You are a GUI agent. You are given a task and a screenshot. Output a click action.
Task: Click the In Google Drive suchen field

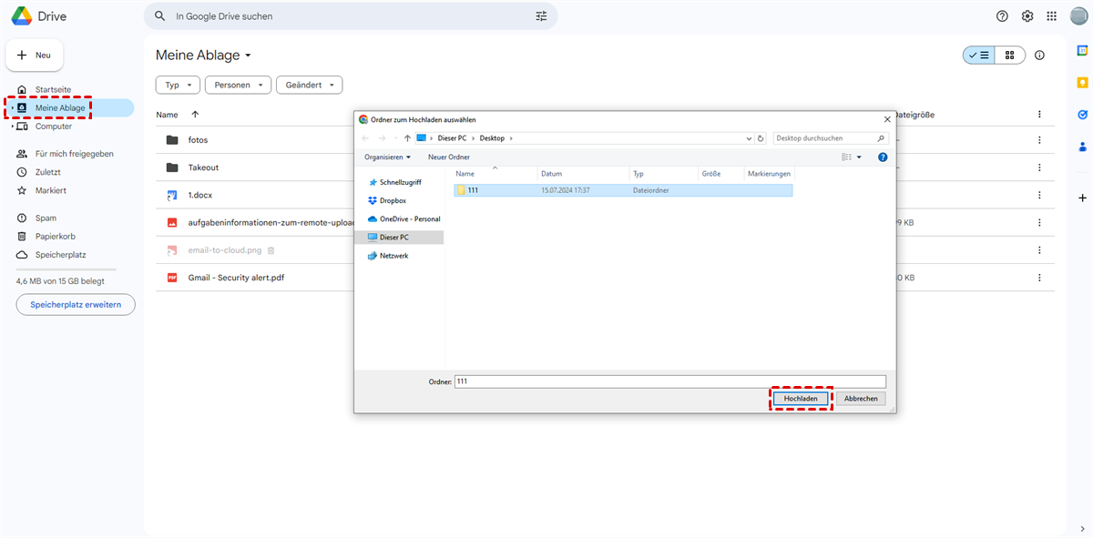[351, 16]
